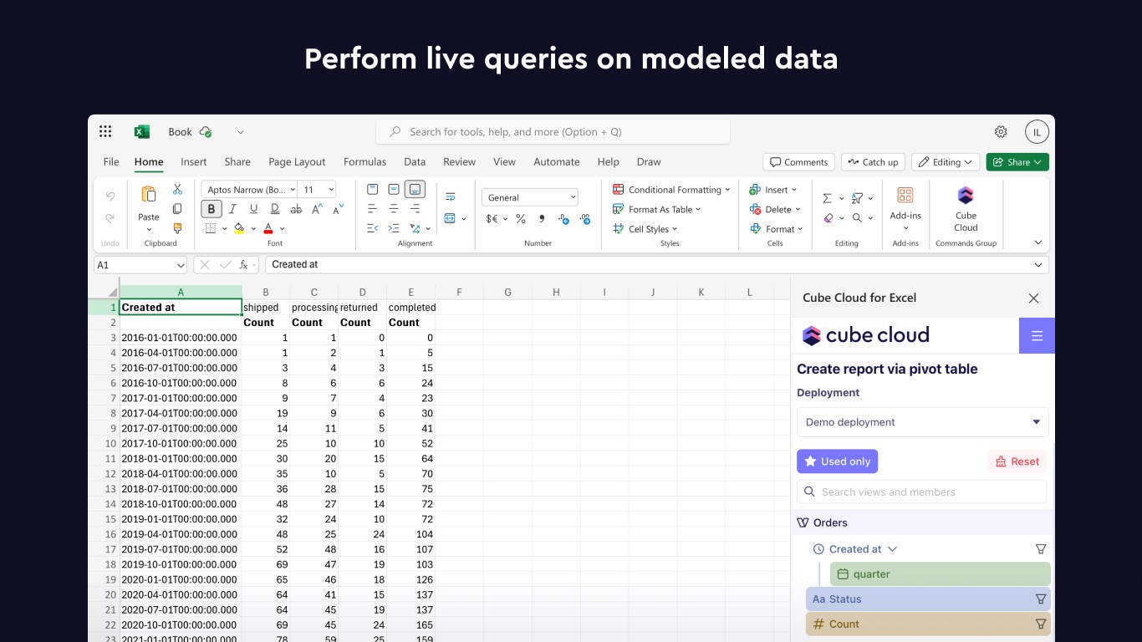Switch to the Data tab
This screenshot has height=642, width=1142.
click(x=415, y=162)
